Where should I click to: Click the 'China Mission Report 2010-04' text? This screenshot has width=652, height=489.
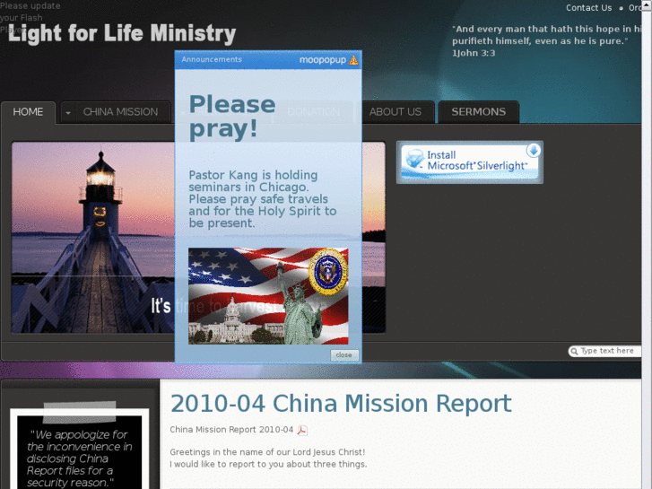(x=231, y=430)
